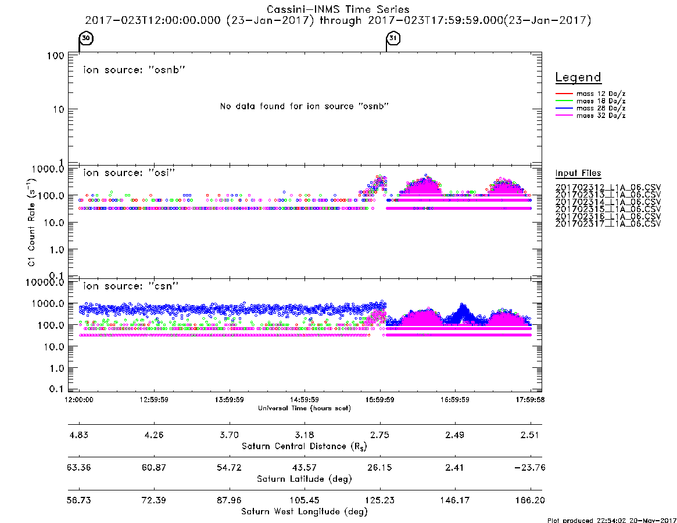Screen dimensions: 677x523
Task: Click the 'ion source: "osnb"' panel label
Action: (134, 70)
